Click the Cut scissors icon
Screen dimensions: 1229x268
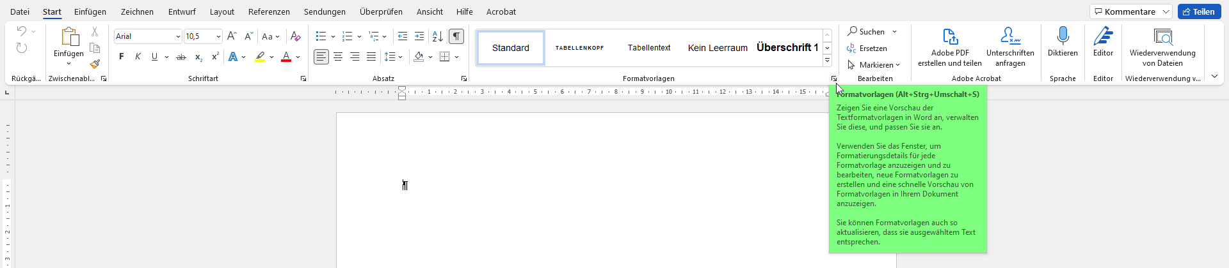click(x=95, y=31)
